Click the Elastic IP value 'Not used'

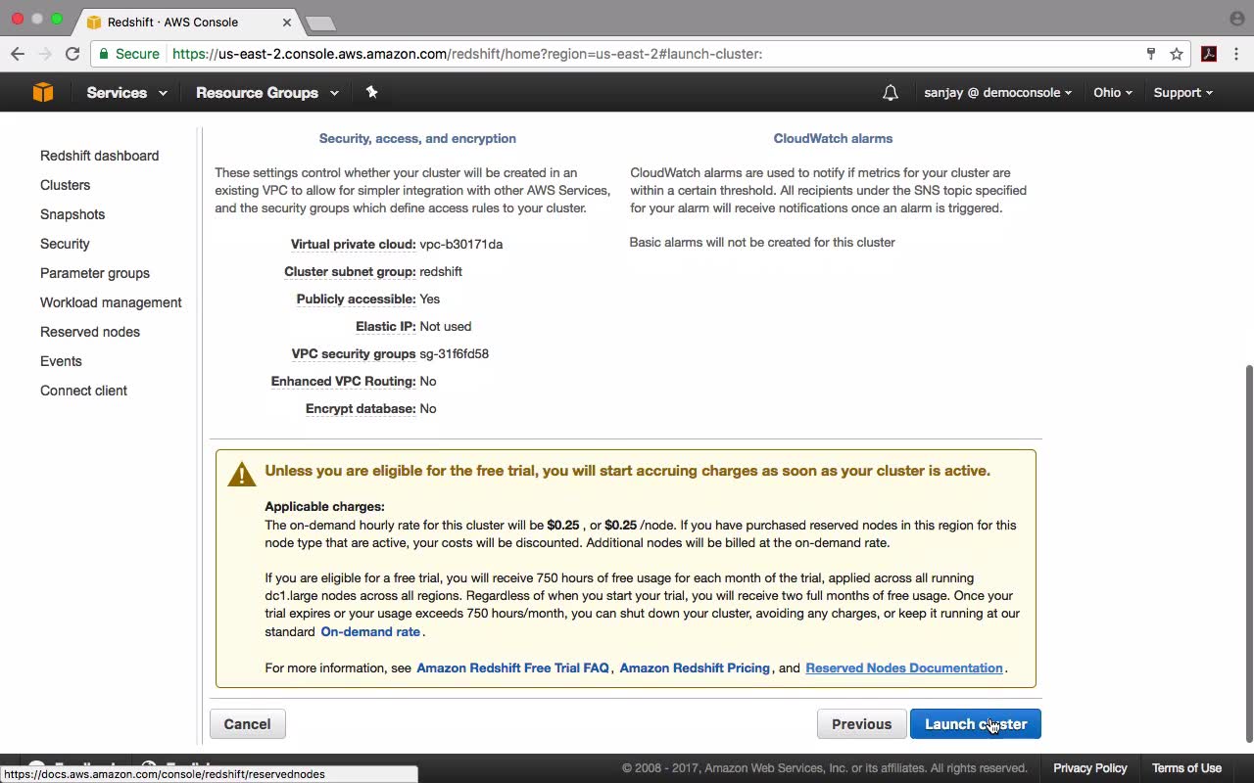click(x=445, y=326)
